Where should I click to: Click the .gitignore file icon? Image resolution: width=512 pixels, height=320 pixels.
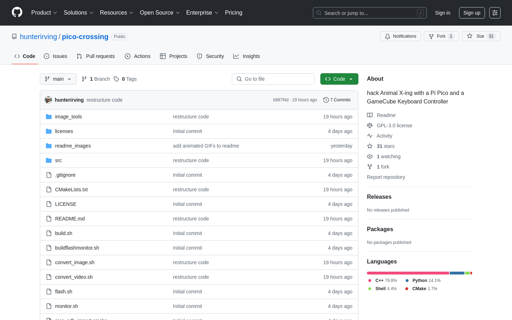[49, 175]
